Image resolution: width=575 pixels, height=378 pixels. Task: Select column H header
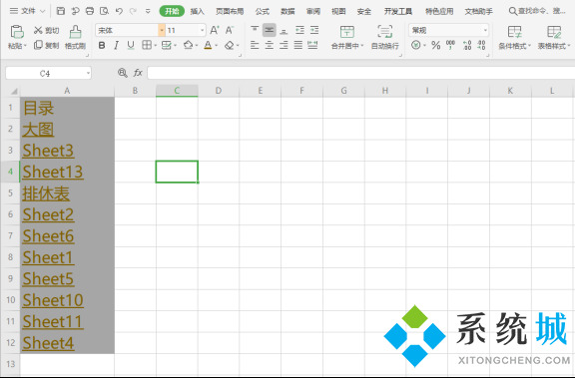click(x=385, y=91)
